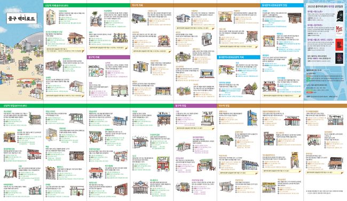Image resolution: width=347 pixels, height=201 pixels.
Task: Click the 중구 백미로드 title box
Action: 21,19
